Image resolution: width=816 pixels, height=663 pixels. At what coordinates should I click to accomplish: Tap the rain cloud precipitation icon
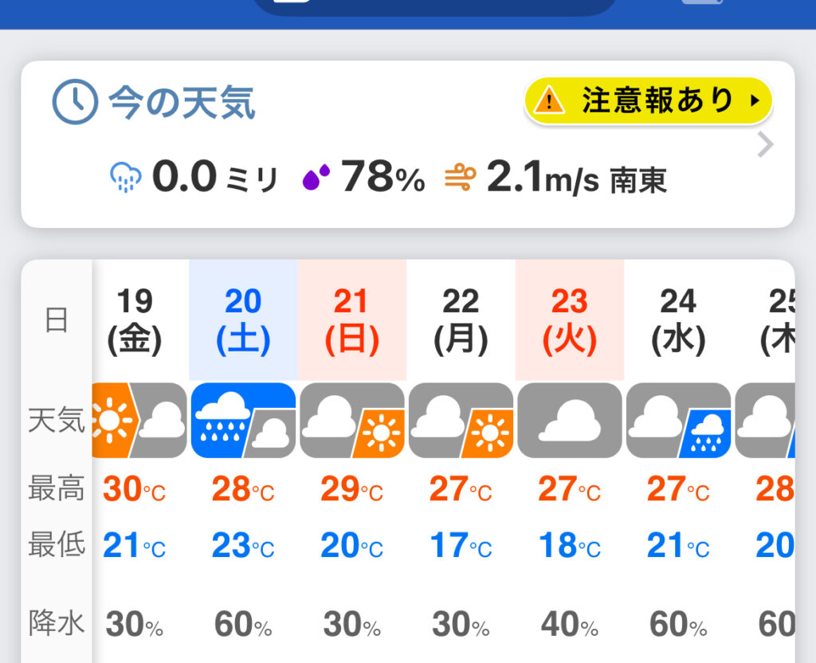(x=125, y=177)
